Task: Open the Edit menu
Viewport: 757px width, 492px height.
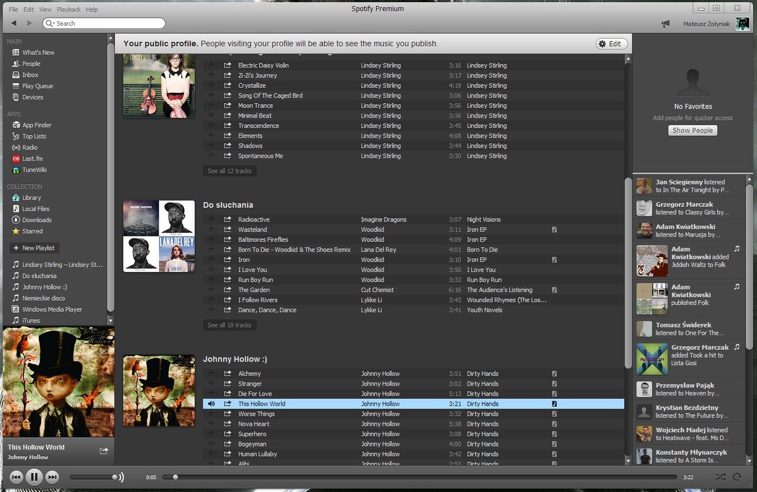Action: (28, 9)
